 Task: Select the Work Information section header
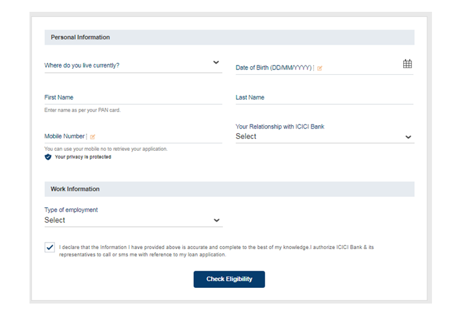coord(75,189)
